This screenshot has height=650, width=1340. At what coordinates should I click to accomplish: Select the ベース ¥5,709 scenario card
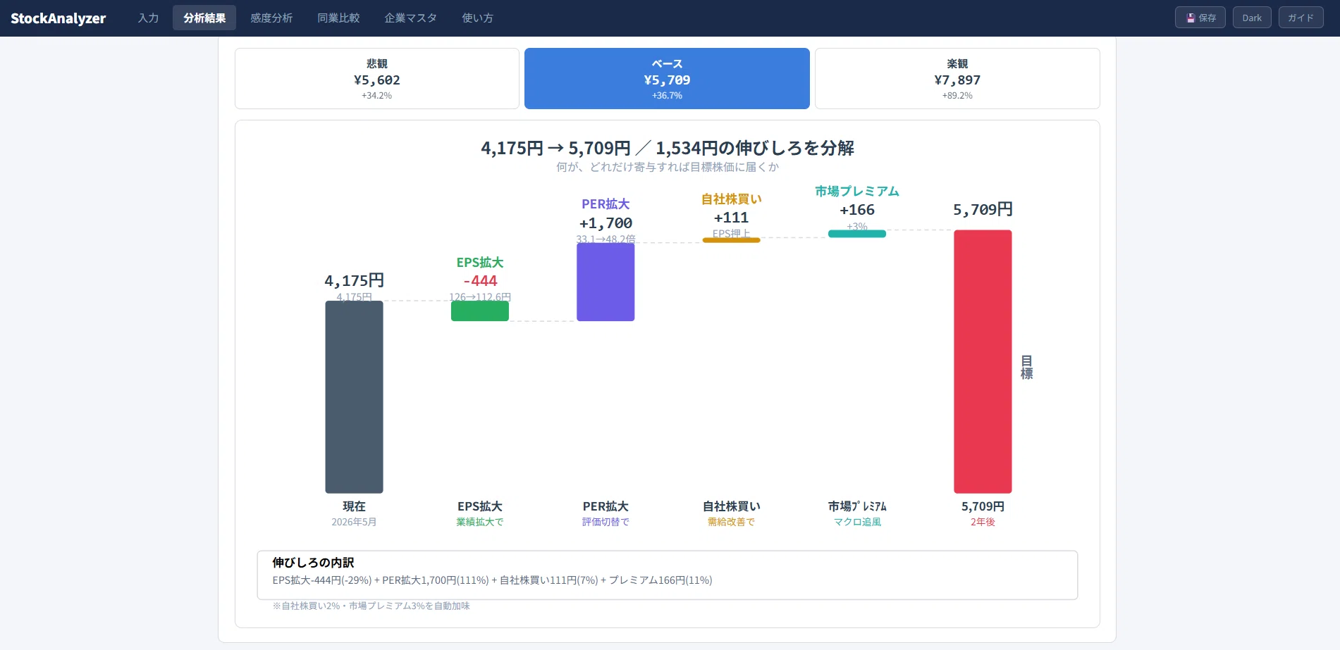pos(667,78)
